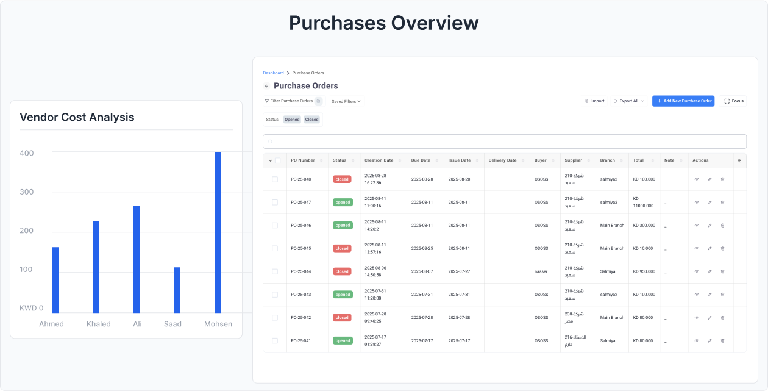The width and height of the screenshot is (768, 391).
Task: Delete purchase order PO-25-041 using trash icon
Action: 722,341
